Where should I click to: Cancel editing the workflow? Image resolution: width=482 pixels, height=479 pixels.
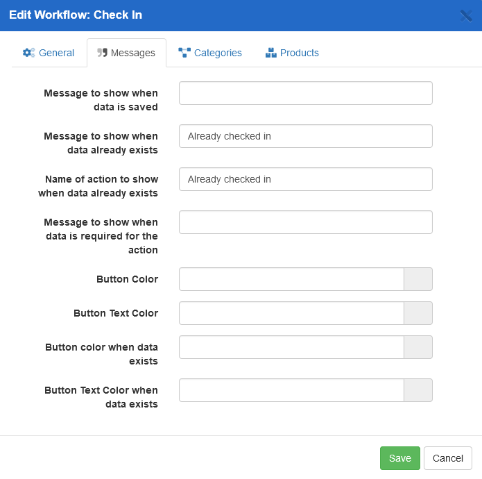coord(448,458)
